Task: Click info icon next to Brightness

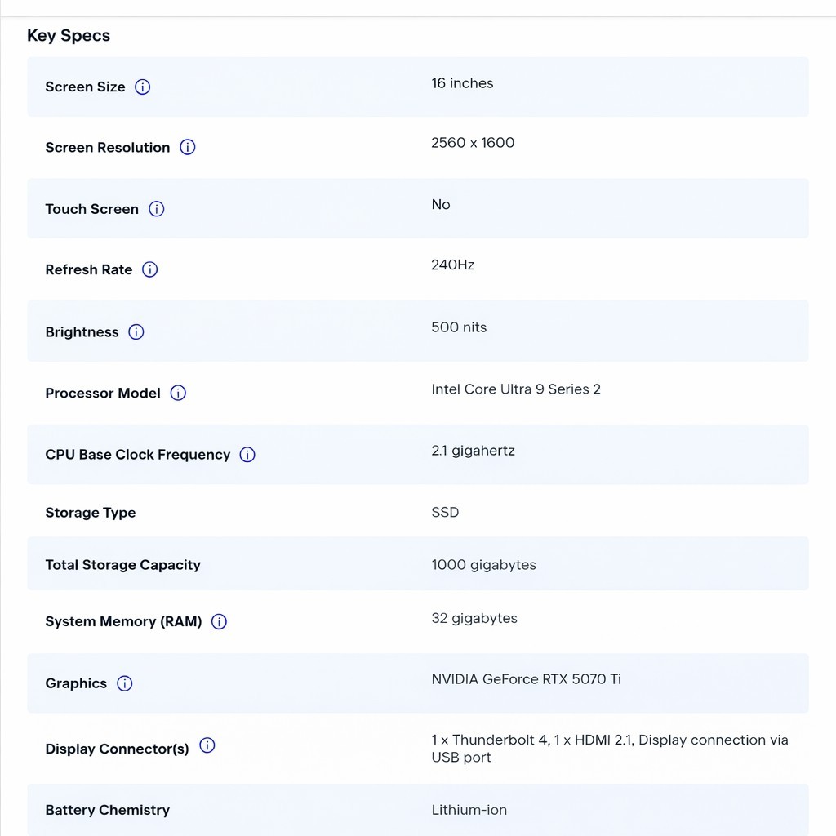Action: [x=136, y=332]
